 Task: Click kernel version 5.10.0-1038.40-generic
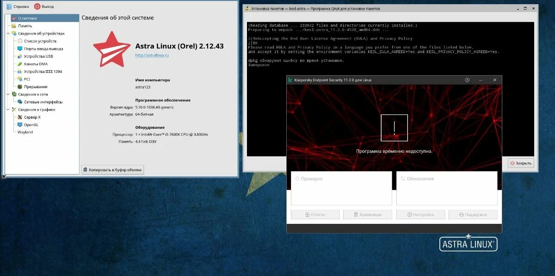154,107
